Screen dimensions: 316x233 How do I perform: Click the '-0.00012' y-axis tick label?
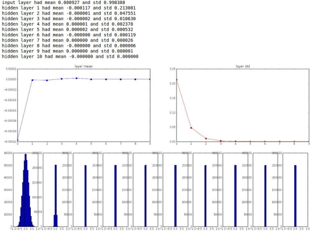point(11,142)
